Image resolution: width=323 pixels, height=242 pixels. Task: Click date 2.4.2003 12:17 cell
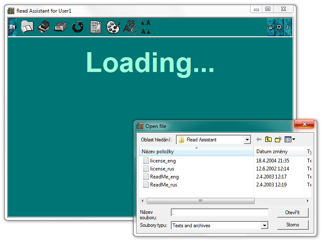tap(271, 177)
